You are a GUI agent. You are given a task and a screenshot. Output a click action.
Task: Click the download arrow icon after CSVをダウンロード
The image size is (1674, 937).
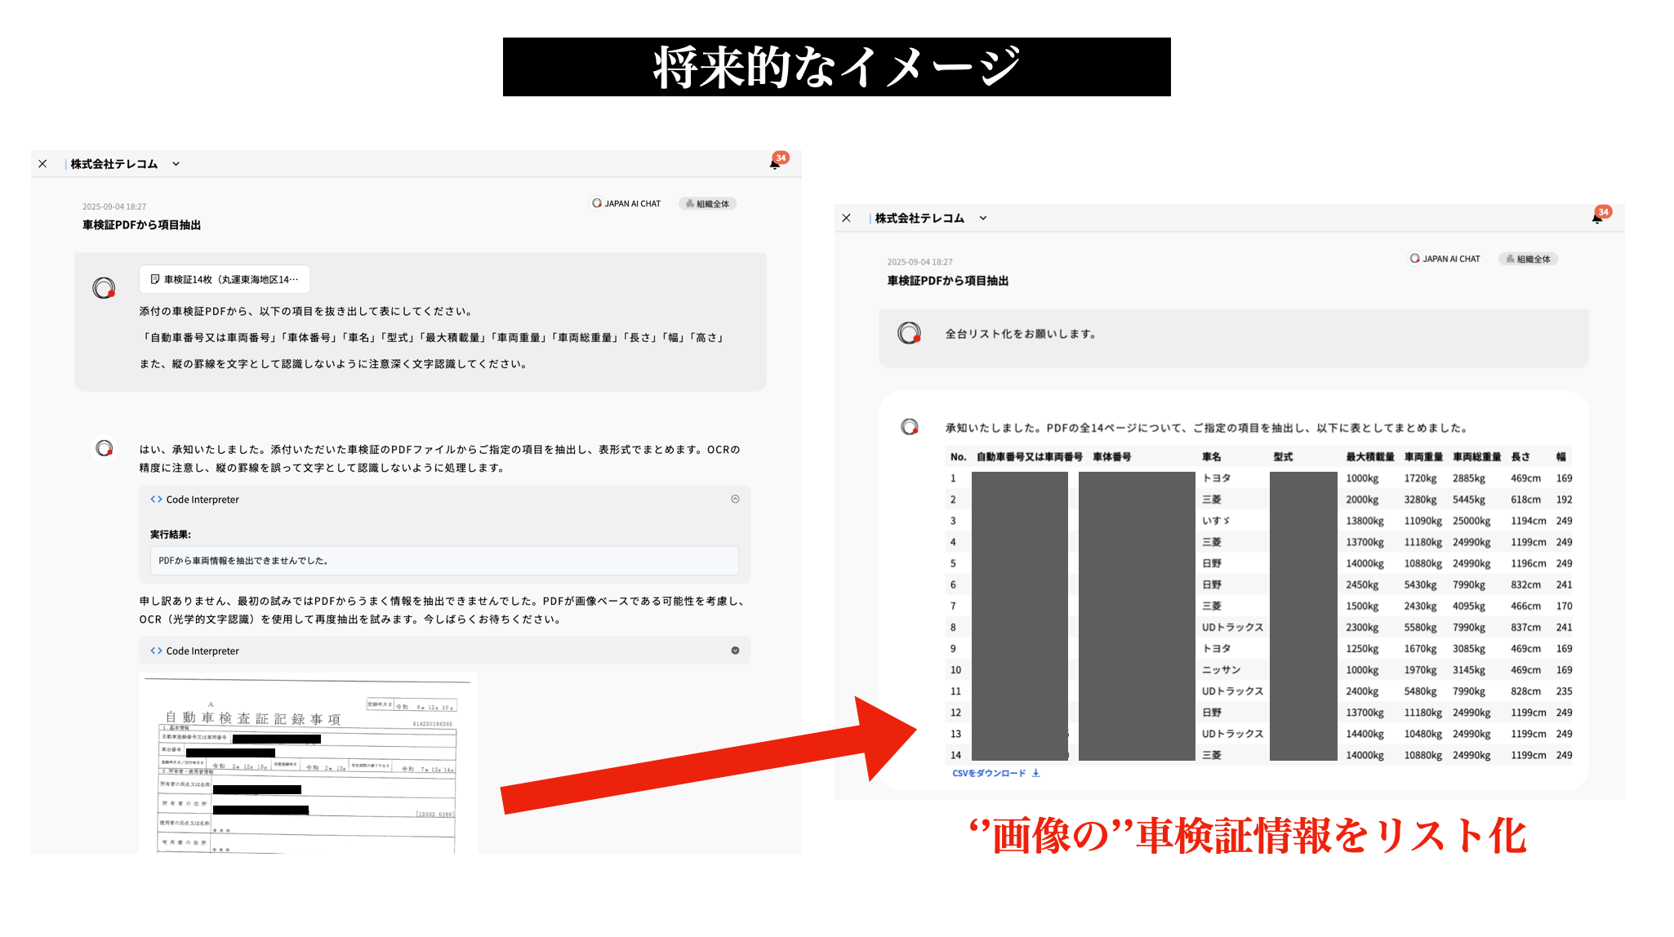1035,773
